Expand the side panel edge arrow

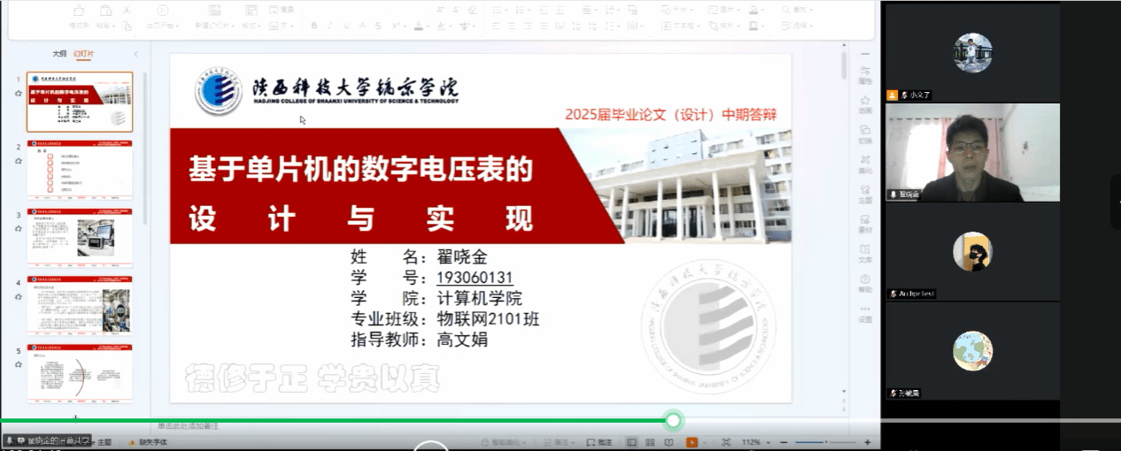1116,202
